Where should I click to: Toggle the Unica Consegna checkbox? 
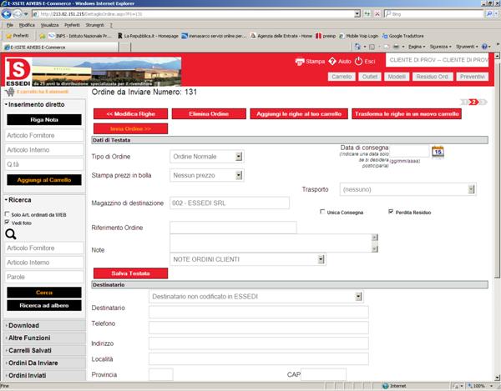323,212
